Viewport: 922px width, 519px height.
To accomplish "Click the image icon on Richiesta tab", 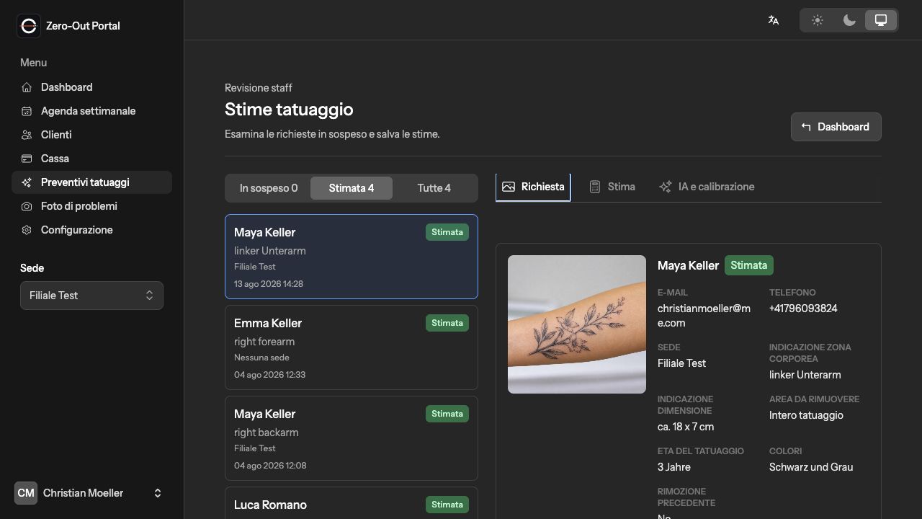I will click(x=509, y=187).
